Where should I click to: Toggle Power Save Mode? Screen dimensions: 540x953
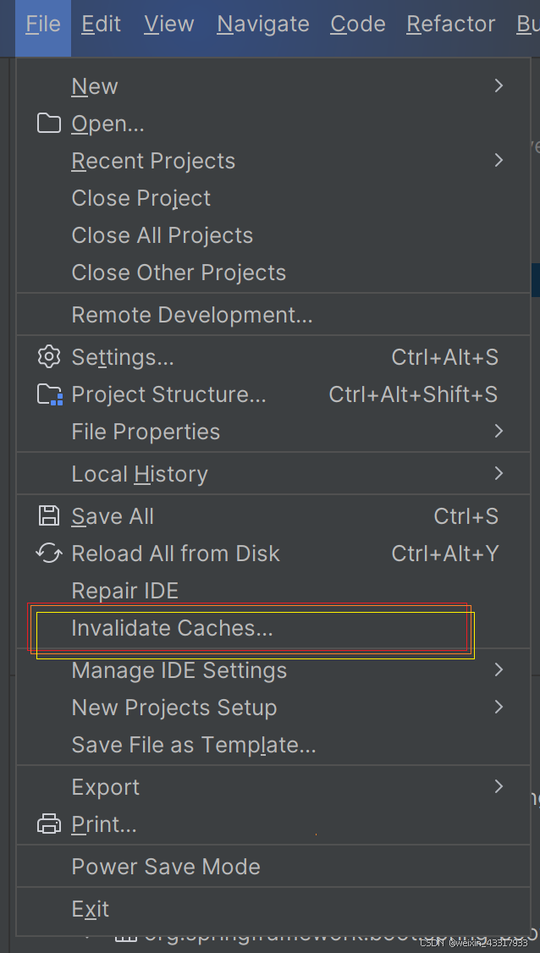click(273, 866)
